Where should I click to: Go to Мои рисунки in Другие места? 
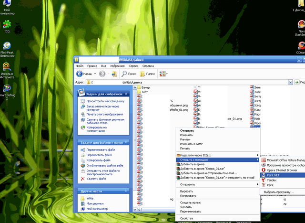pyautogui.click(x=95, y=203)
